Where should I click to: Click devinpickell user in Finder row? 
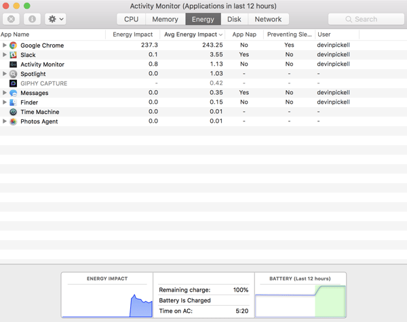(x=333, y=102)
